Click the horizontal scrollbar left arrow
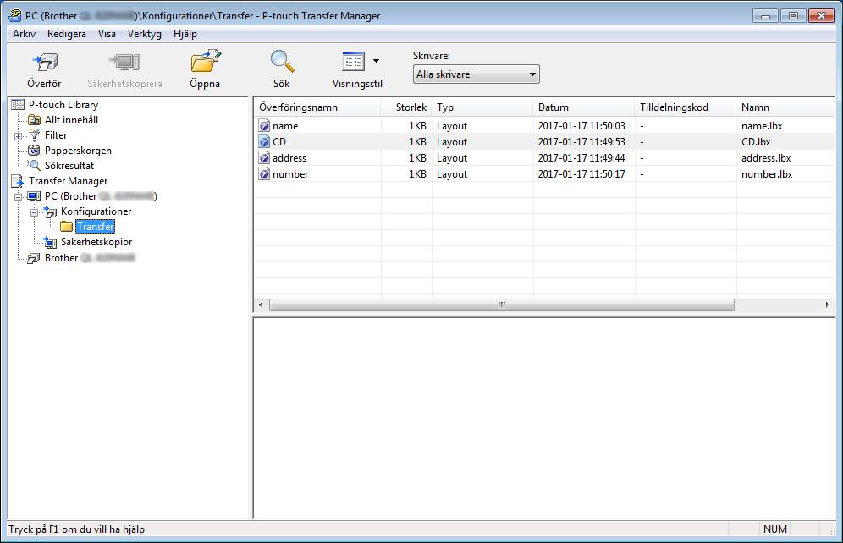 261,305
